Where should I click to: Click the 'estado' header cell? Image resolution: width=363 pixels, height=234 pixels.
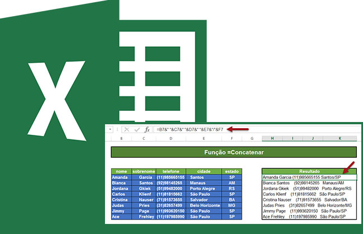coord(232,172)
